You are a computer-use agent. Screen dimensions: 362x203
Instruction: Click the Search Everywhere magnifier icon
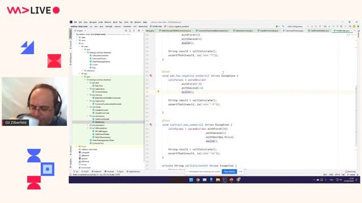350,27
